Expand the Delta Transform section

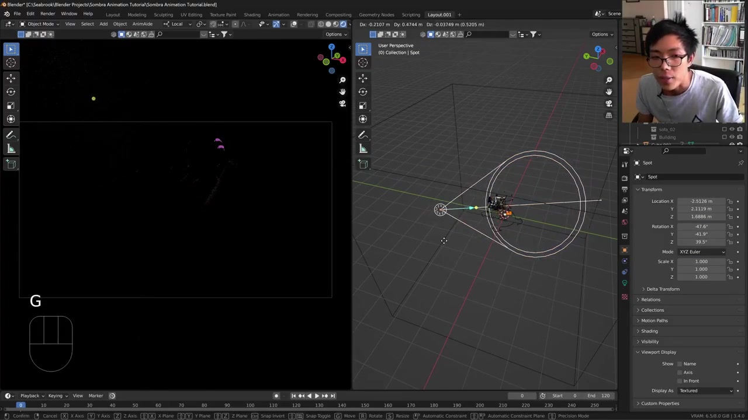663,289
